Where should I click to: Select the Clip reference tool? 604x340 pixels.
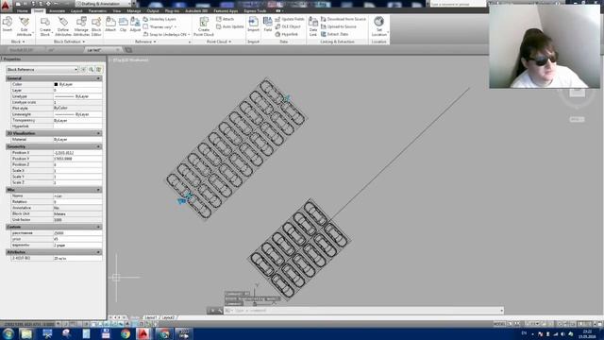pyautogui.click(x=123, y=25)
